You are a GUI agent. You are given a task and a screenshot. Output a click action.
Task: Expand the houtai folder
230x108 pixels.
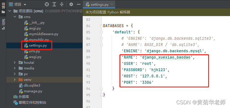(15, 63)
